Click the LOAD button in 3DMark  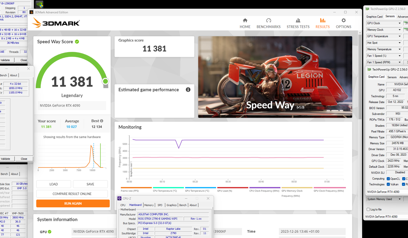click(54, 184)
